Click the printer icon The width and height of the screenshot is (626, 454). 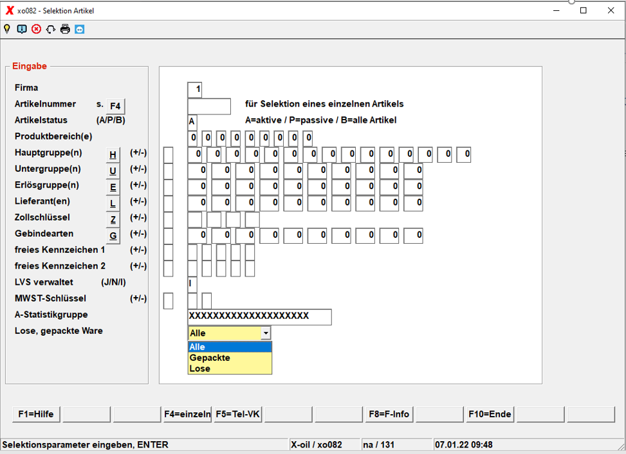click(65, 29)
